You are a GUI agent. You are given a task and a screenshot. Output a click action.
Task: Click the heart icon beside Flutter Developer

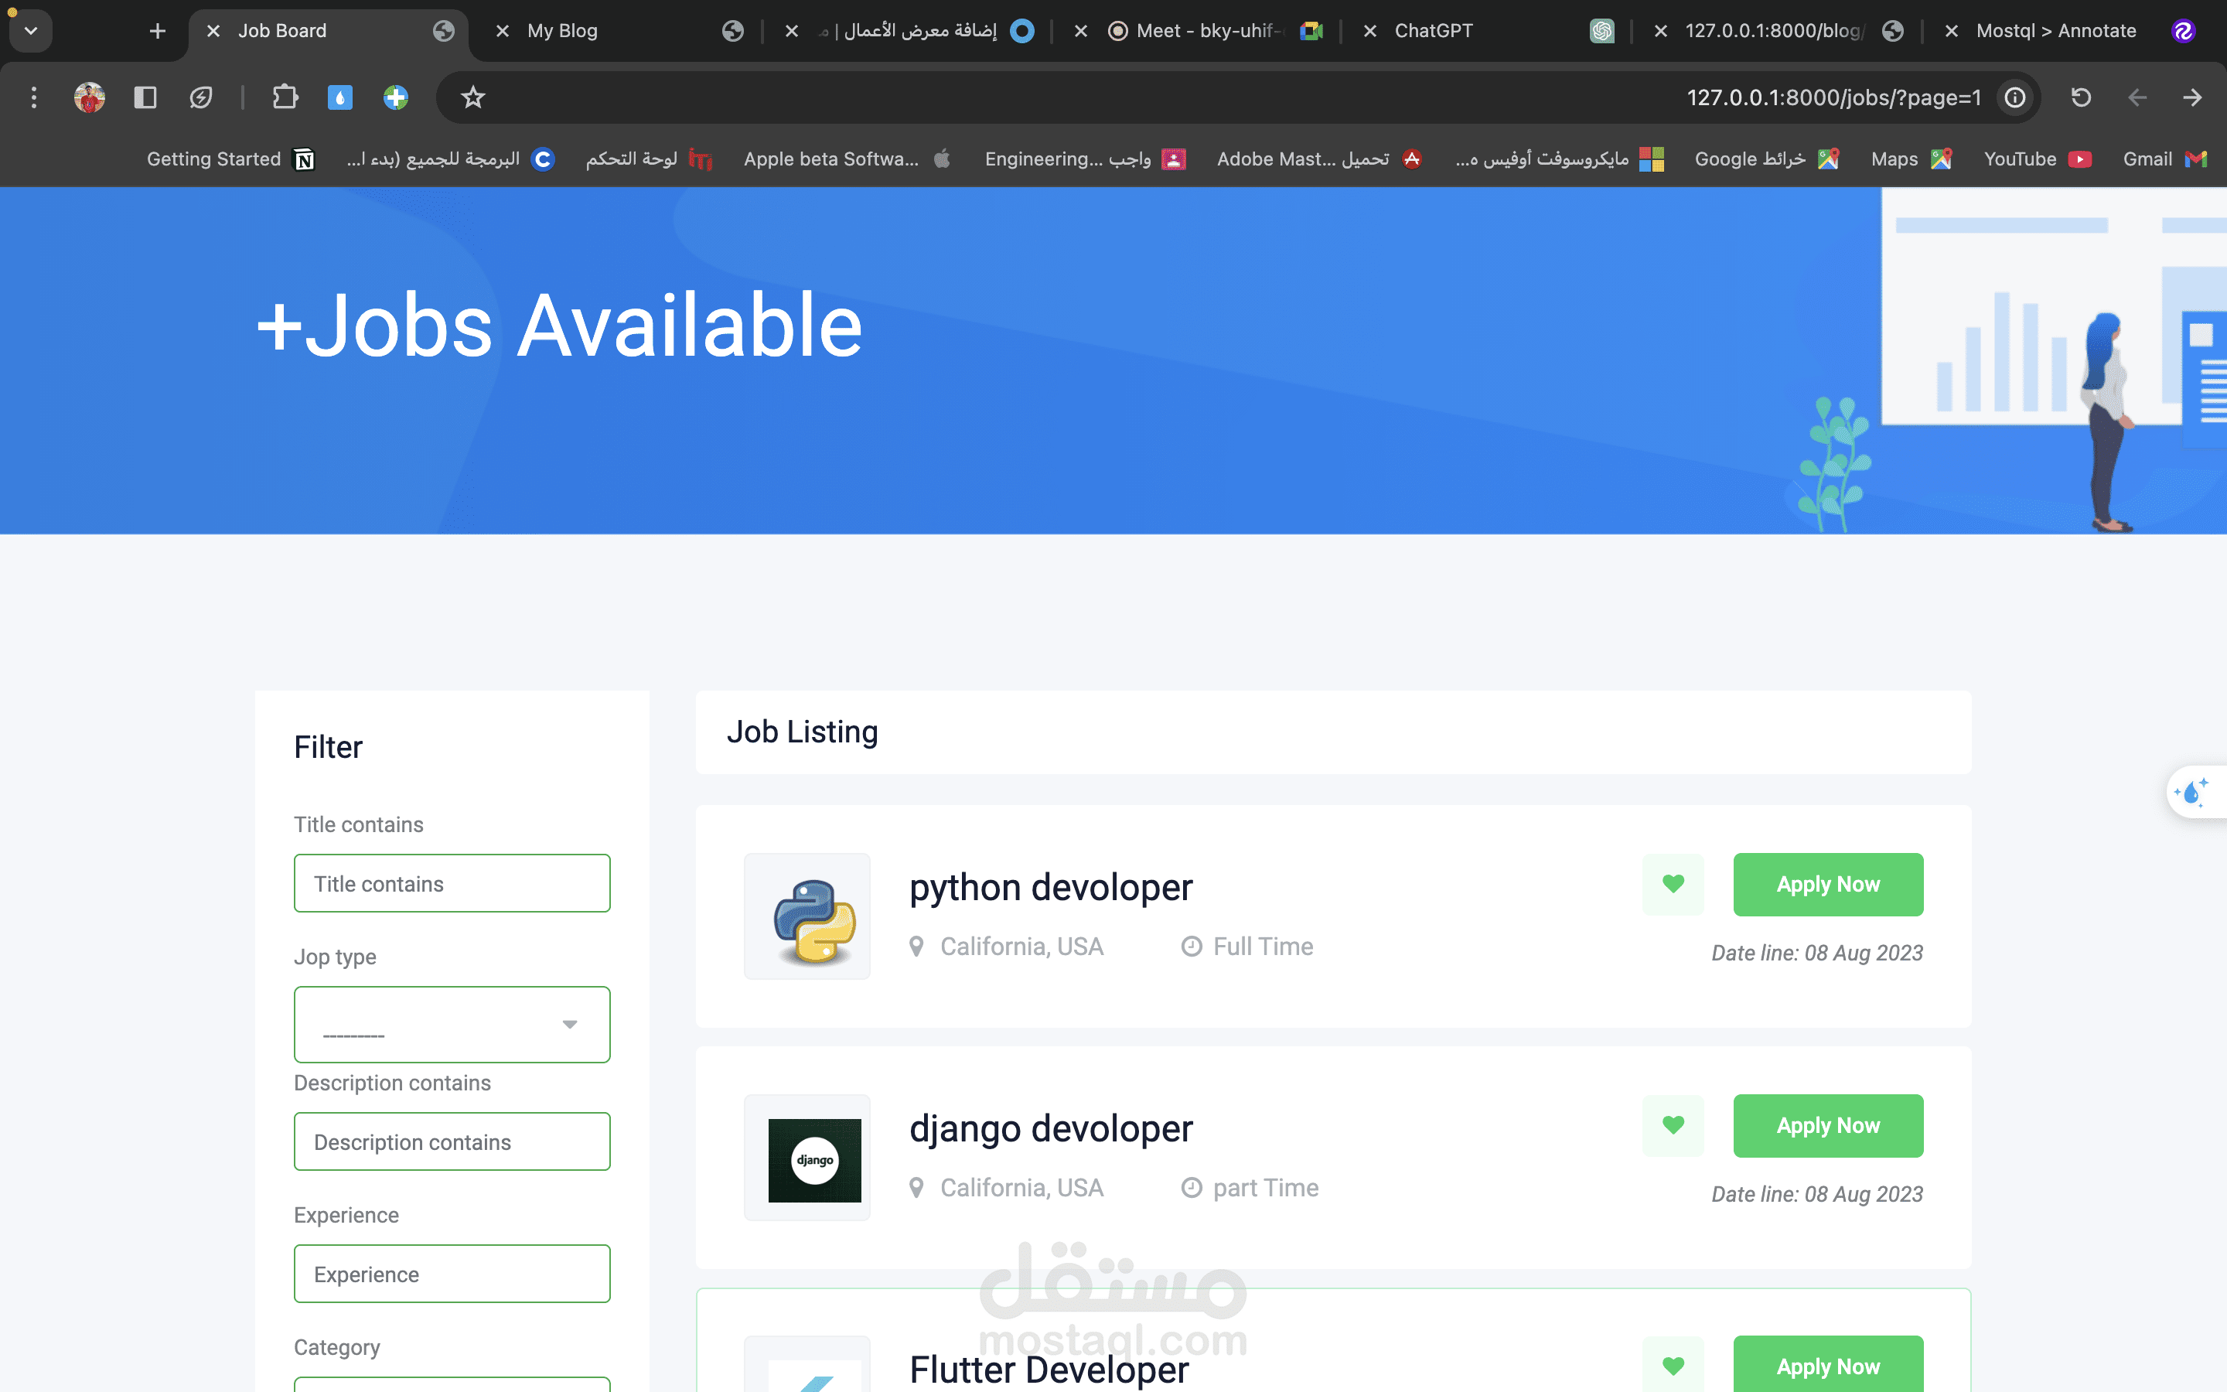[x=1673, y=1366]
